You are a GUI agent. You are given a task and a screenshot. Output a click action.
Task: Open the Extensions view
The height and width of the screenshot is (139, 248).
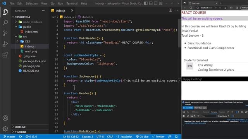[5, 55]
